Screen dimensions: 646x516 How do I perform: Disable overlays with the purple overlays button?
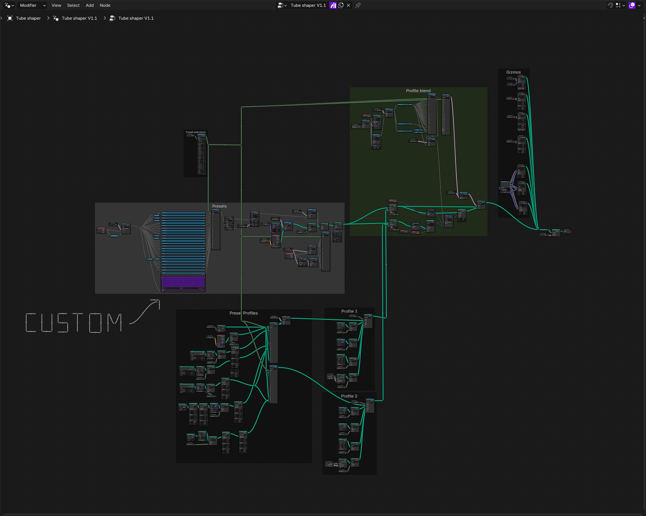coord(632,5)
